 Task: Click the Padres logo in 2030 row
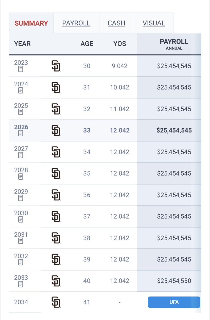click(x=56, y=216)
